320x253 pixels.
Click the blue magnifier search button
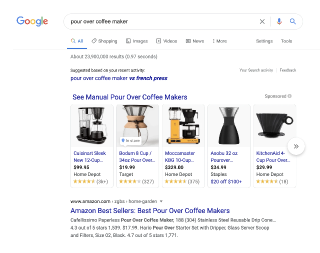pyautogui.click(x=293, y=21)
